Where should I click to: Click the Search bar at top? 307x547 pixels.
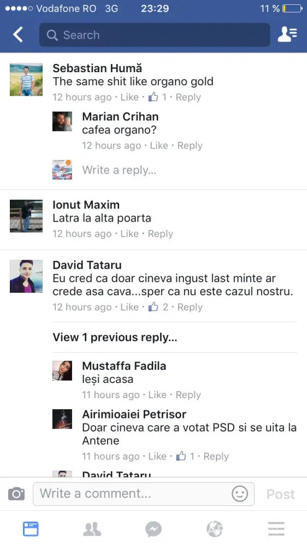(x=155, y=34)
